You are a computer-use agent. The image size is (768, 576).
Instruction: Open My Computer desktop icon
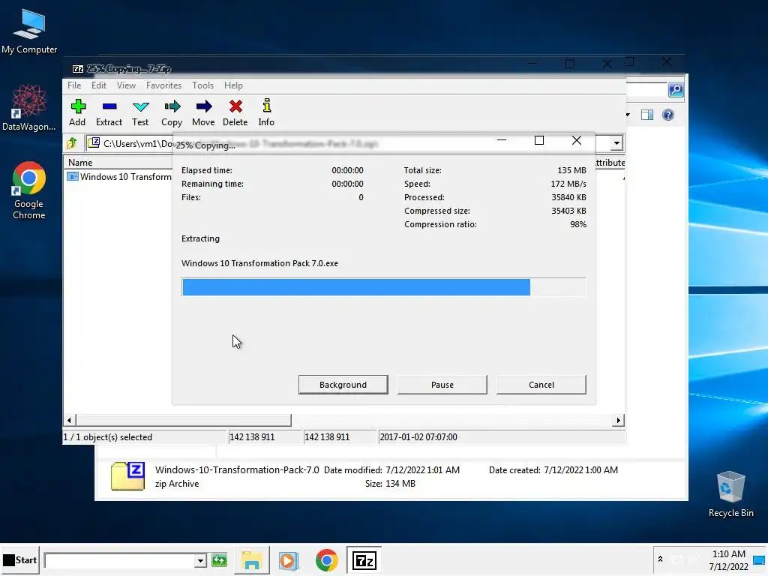pos(29,31)
